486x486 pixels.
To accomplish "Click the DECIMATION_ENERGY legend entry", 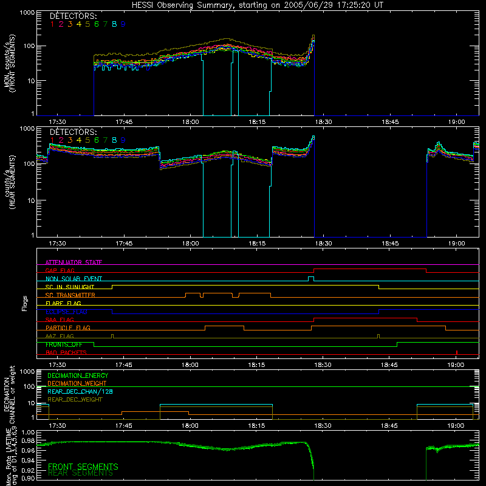I will coord(78,375).
